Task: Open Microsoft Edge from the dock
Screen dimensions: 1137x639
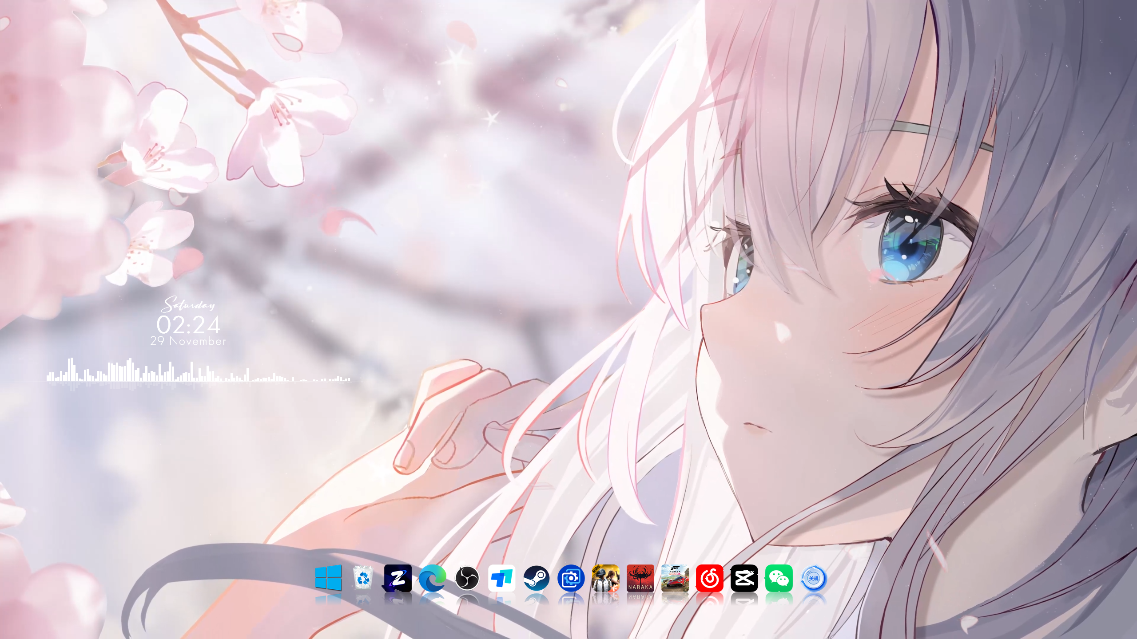Action: coord(432,578)
